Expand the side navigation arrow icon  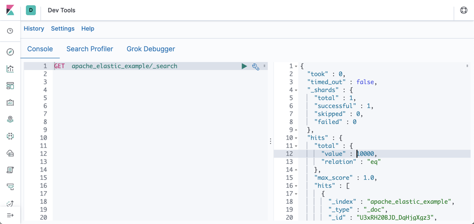pos(10,215)
